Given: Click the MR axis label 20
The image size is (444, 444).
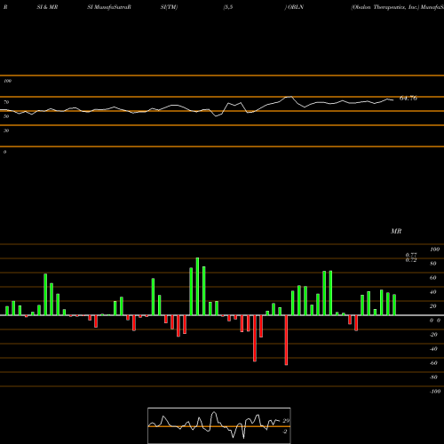Looking at the screenshot, I should [433, 306].
